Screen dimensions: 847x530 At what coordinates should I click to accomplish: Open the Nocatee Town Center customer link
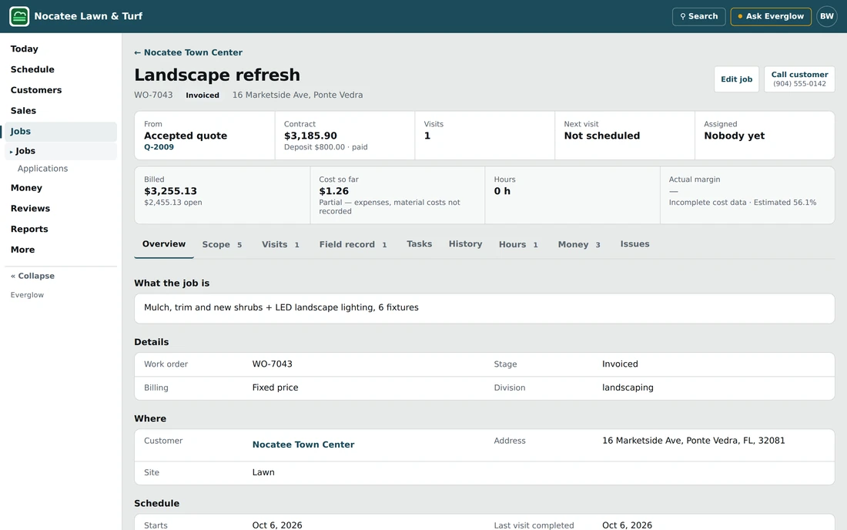click(x=303, y=444)
